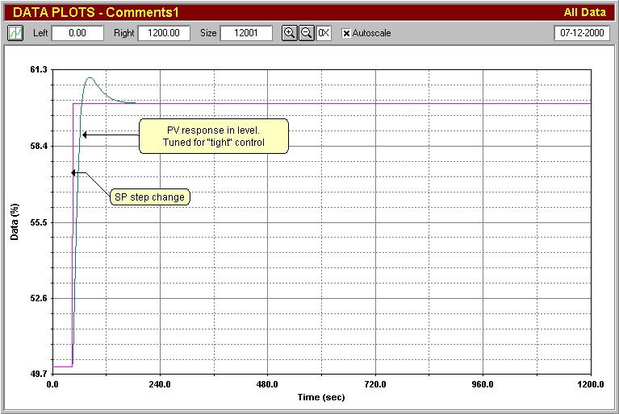Click the plot chart icon in toolbar
Viewport: 619px width, 414px height.
click(x=15, y=33)
